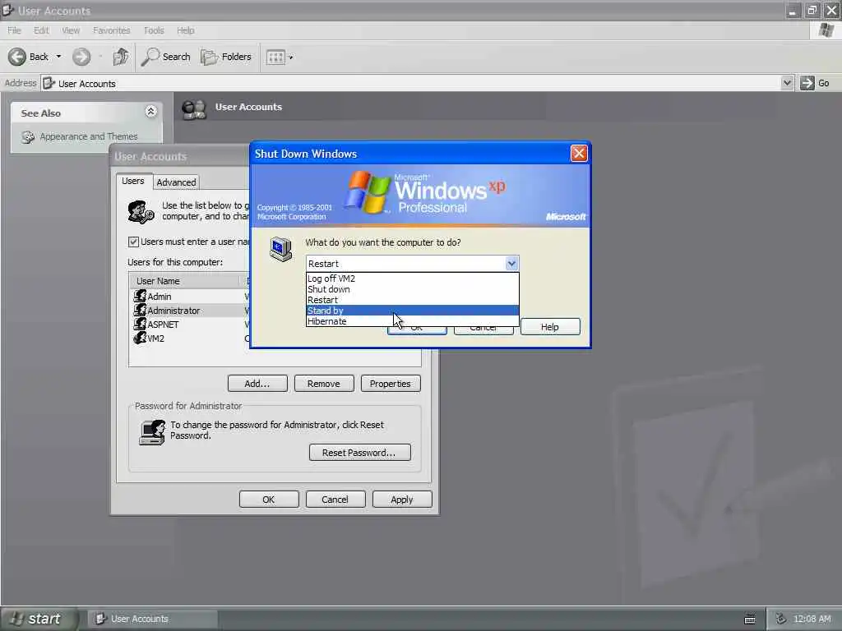This screenshot has height=631, width=842.
Task: Switch to the Advanced tab
Action: [176, 182]
